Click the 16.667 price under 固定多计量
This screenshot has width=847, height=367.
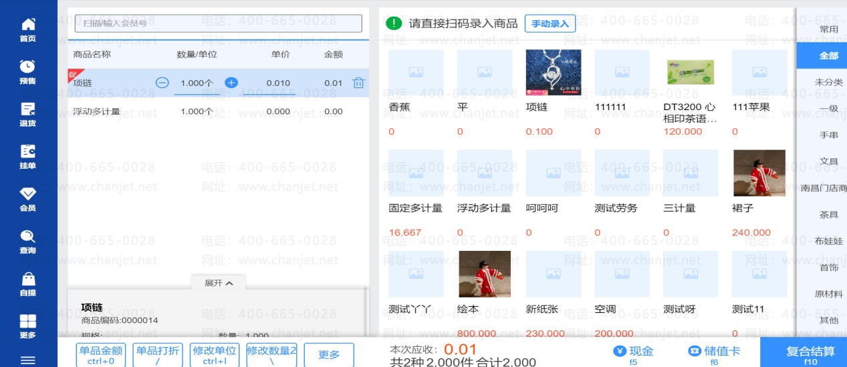pos(405,233)
